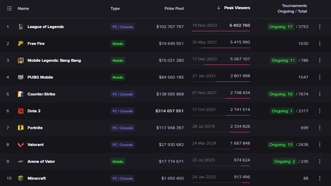Open Mobile Legends: Bang Bang page

(x=54, y=60)
